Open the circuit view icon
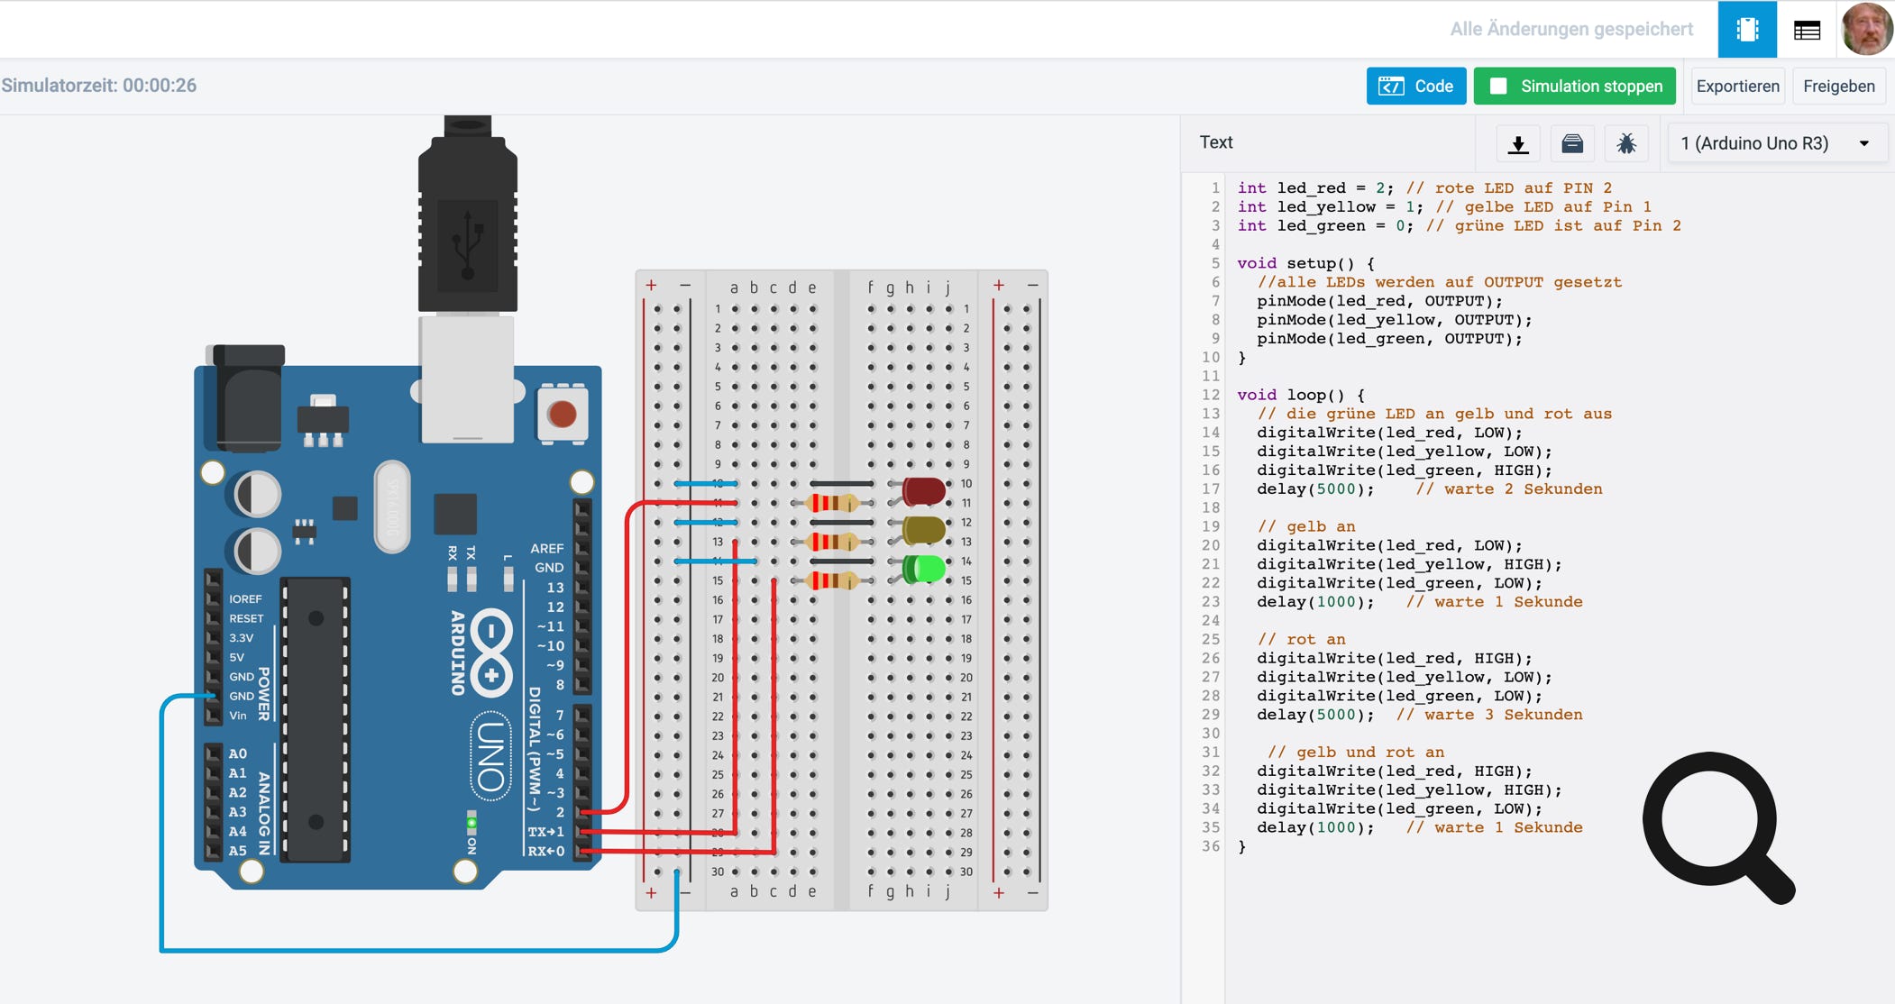This screenshot has height=1004, width=1895. click(1746, 30)
